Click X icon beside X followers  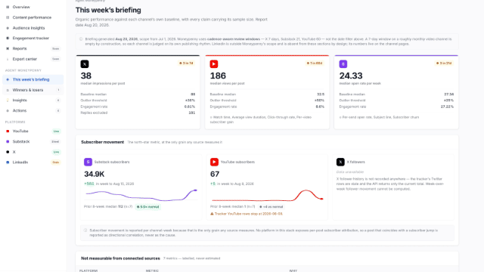pyautogui.click(x=340, y=162)
